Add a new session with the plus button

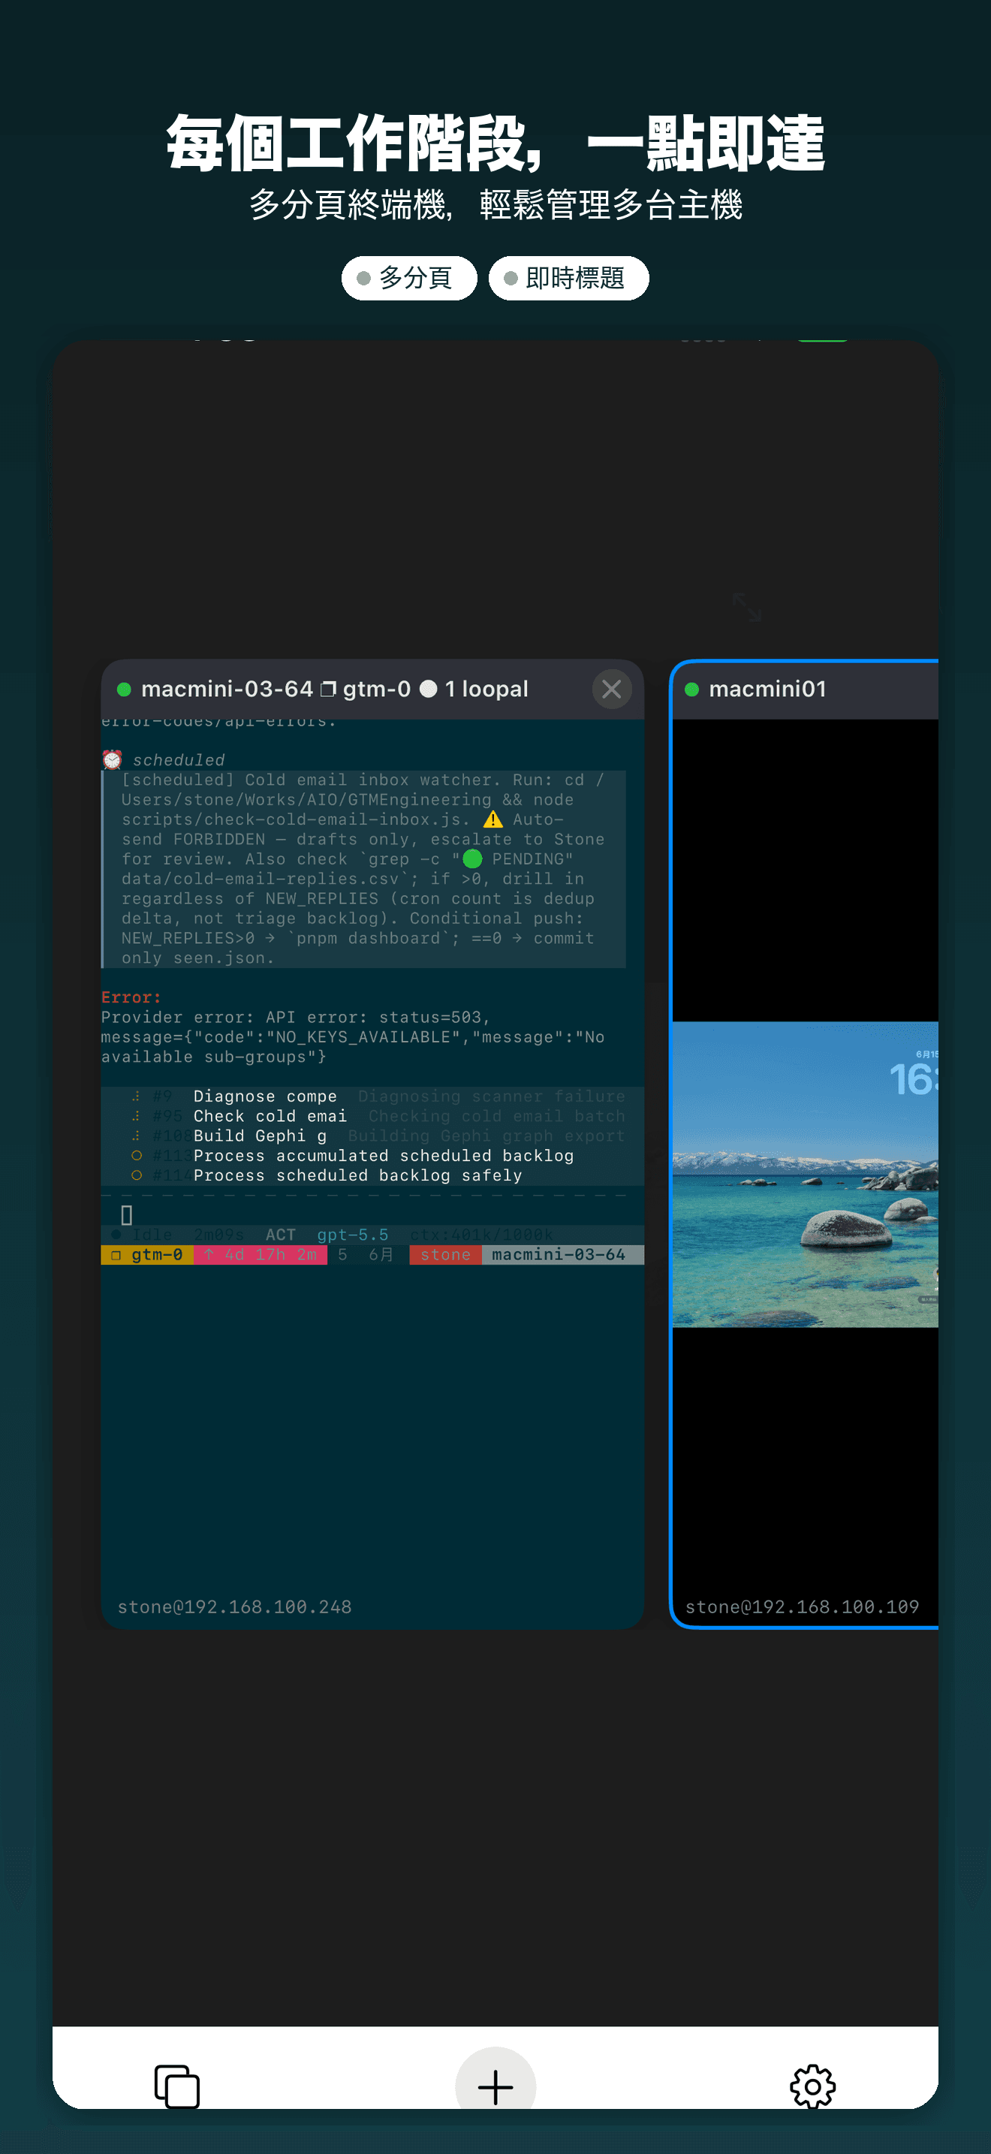(x=495, y=2086)
